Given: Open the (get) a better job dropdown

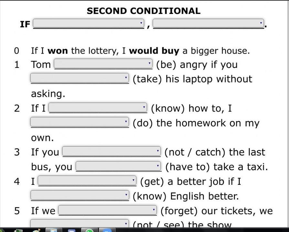Looking at the screenshot, I should [87, 181].
